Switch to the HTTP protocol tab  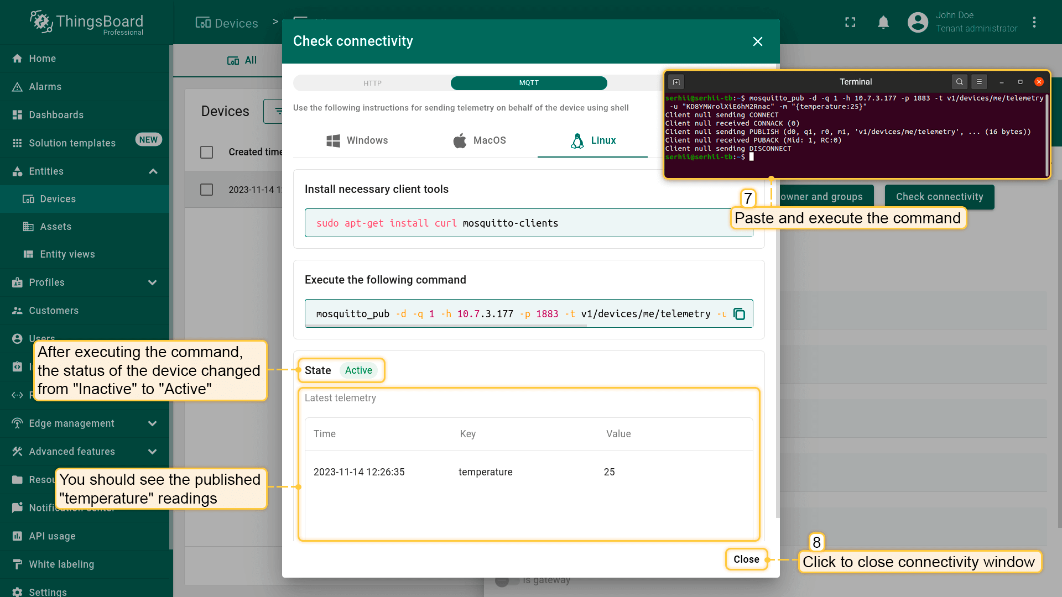[372, 83]
